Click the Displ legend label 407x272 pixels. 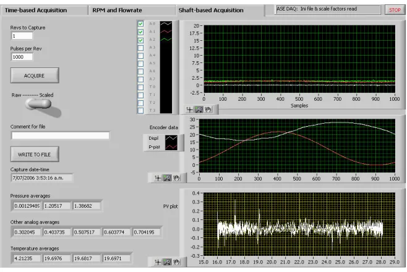point(153,138)
